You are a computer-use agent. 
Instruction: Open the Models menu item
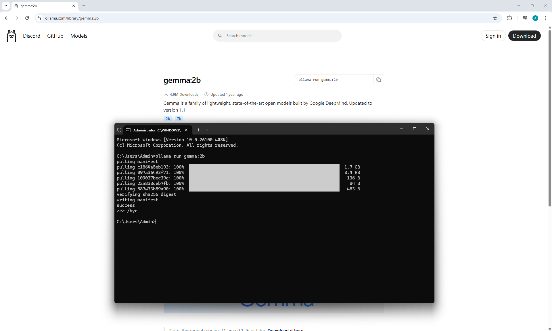tap(79, 36)
